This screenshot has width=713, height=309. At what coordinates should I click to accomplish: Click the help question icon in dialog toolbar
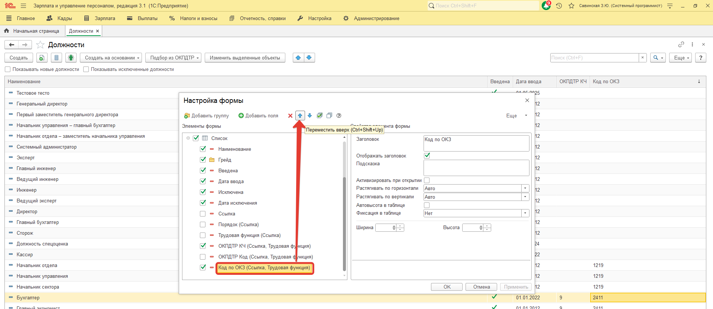(x=339, y=116)
